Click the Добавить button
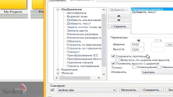 click(119, 10)
